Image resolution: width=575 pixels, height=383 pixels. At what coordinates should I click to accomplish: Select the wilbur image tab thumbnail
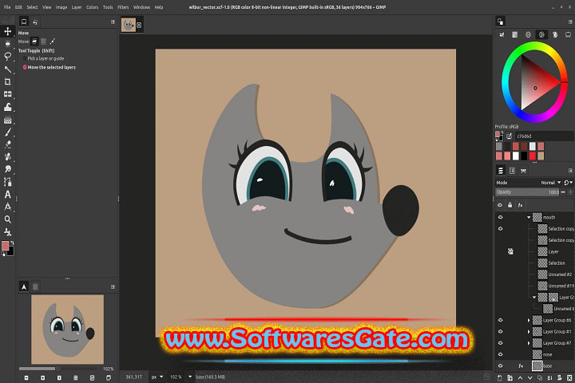pyautogui.click(x=129, y=25)
